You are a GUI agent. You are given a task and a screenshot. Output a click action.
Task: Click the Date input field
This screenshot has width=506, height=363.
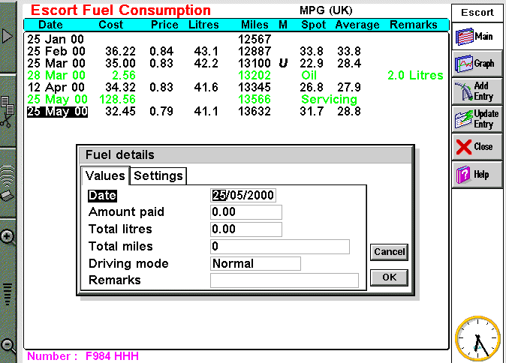(x=243, y=195)
